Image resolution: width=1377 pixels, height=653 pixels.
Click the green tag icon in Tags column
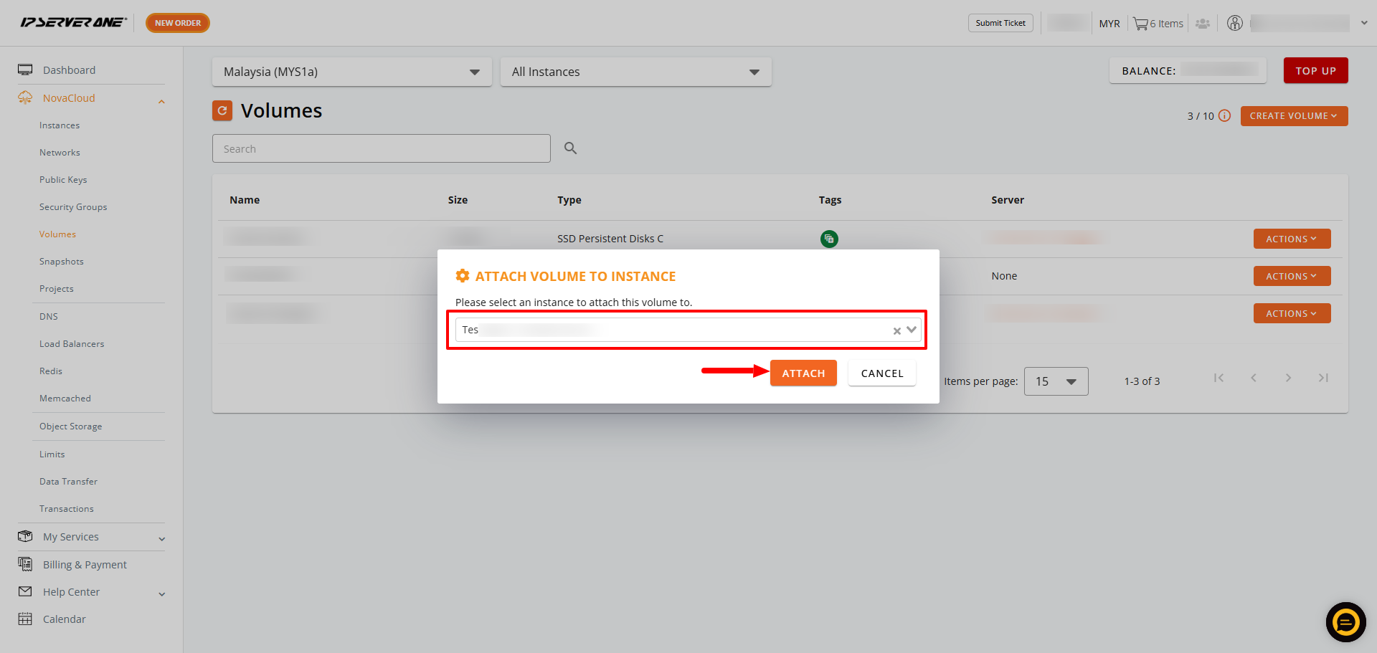click(829, 239)
